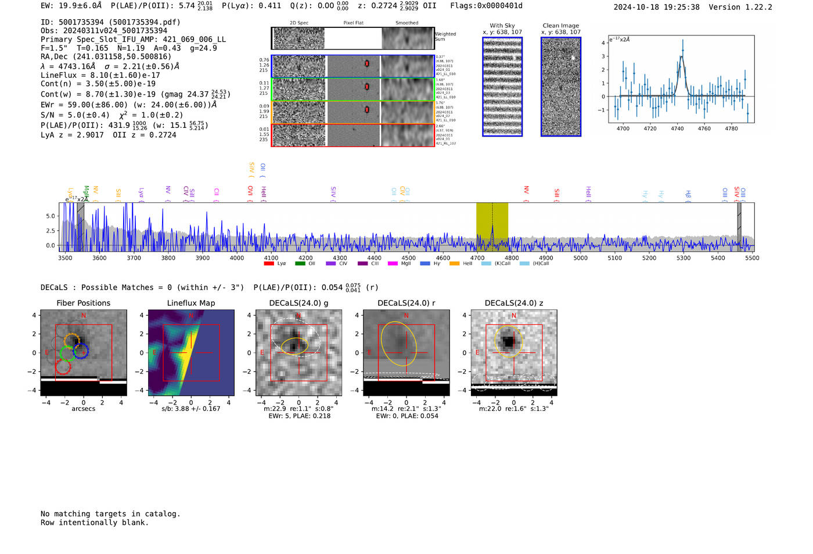The image size is (813, 554).
Task: Click the 's/b: 3.88 +/- 0.167' caption
Action: (x=191, y=409)
